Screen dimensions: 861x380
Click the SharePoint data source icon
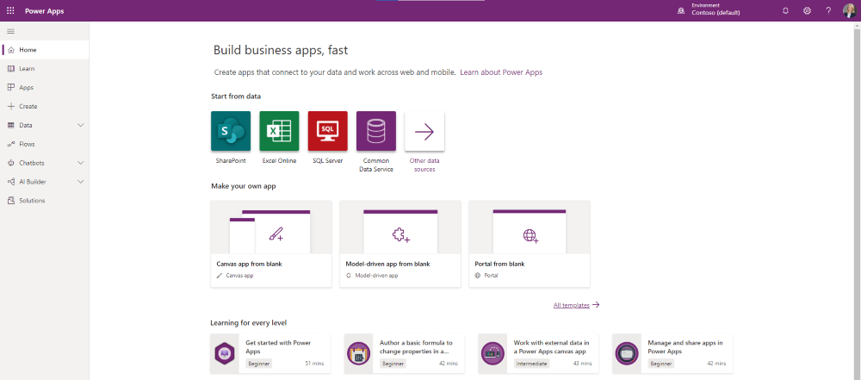tap(230, 131)
